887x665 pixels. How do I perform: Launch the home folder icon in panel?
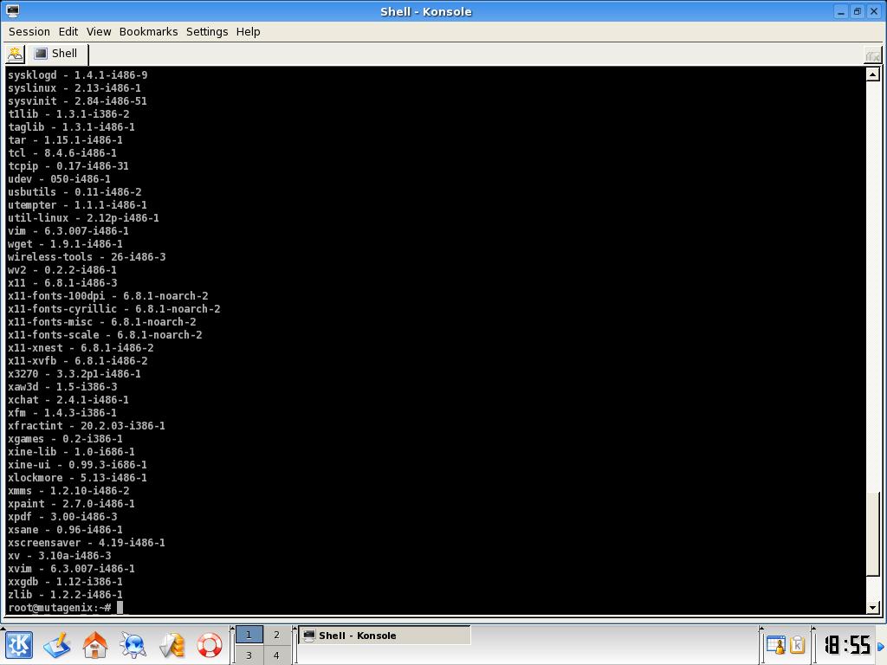(95, 645)
